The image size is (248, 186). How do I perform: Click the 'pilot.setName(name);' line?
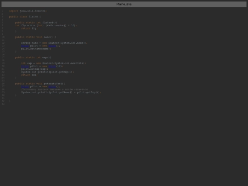click(36, 49)
